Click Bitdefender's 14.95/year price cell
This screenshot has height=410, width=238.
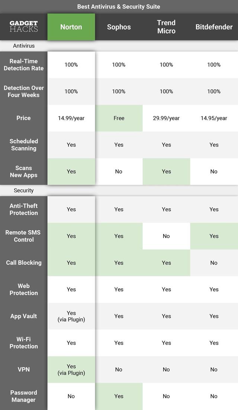point(214,118)
